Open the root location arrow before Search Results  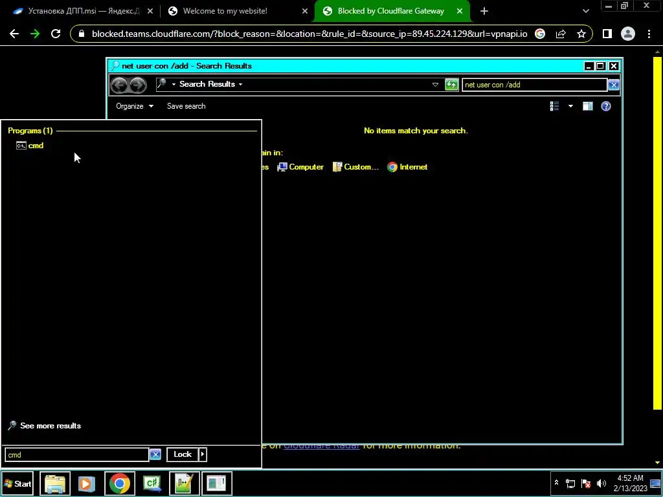(174, 84)
